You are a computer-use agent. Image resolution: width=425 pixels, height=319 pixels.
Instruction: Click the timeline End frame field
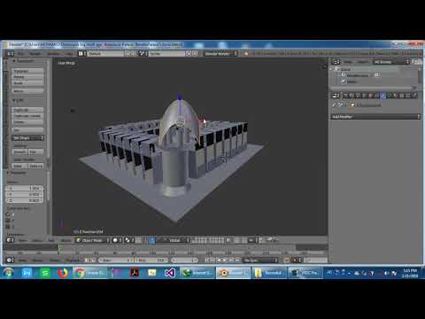tap(152, 260)
